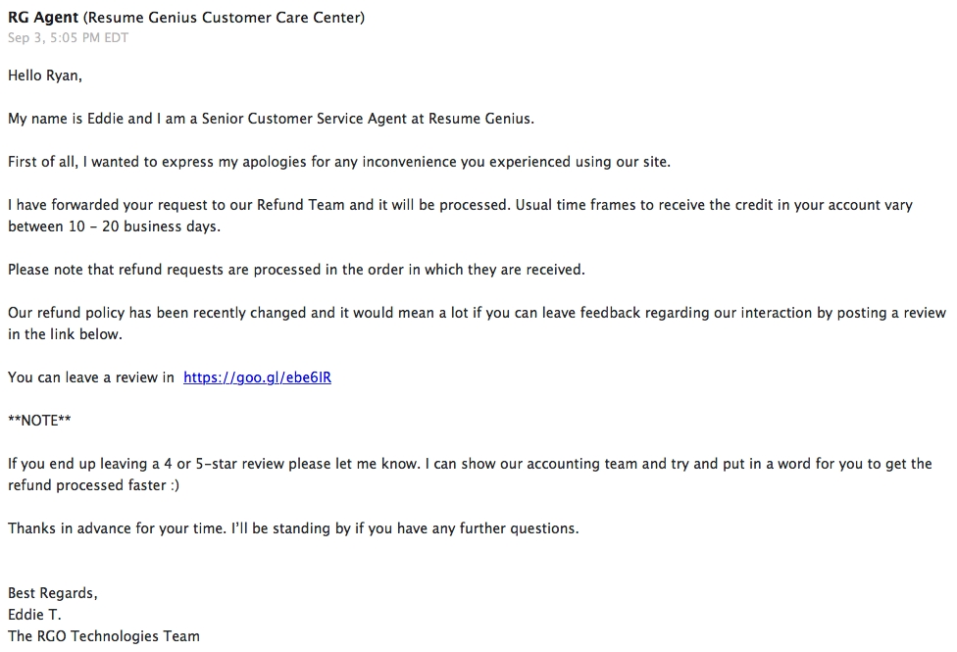
Task: Click The RGO Technologies Team signature line
Action: (104, 636)
